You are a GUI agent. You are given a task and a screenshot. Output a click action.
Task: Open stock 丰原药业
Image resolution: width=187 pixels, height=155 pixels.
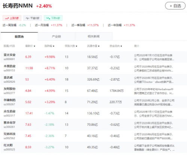click(9, 66)
